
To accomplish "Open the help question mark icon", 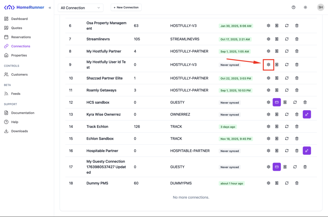I will (x=293, y=7).
